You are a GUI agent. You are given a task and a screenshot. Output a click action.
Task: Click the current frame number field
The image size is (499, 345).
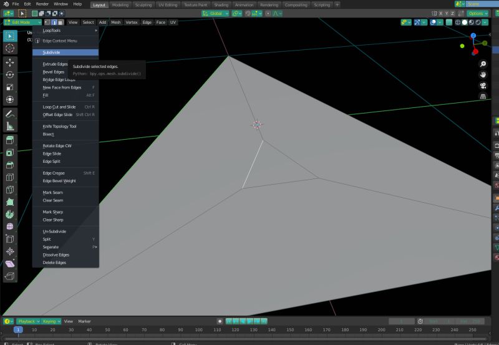coord(402,321)
